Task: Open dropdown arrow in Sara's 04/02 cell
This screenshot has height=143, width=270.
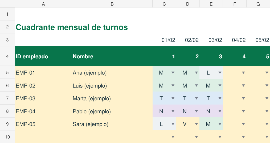Action: point(243,124)
